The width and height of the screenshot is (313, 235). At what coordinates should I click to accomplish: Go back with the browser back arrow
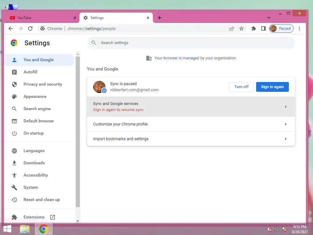coord(11,28)
